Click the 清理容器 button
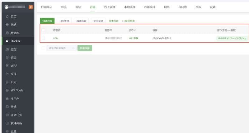Screen dimensions: 249x133 coord(81,21)
